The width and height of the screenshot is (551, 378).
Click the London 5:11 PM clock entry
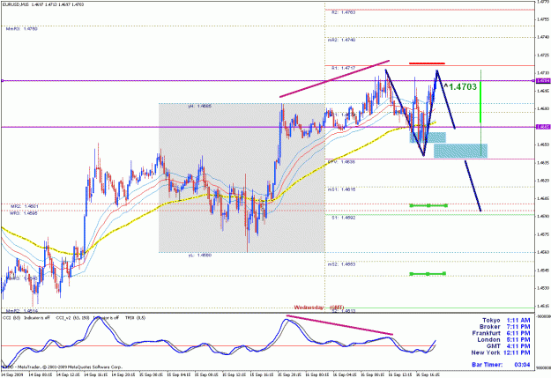[x=503, y=340]
